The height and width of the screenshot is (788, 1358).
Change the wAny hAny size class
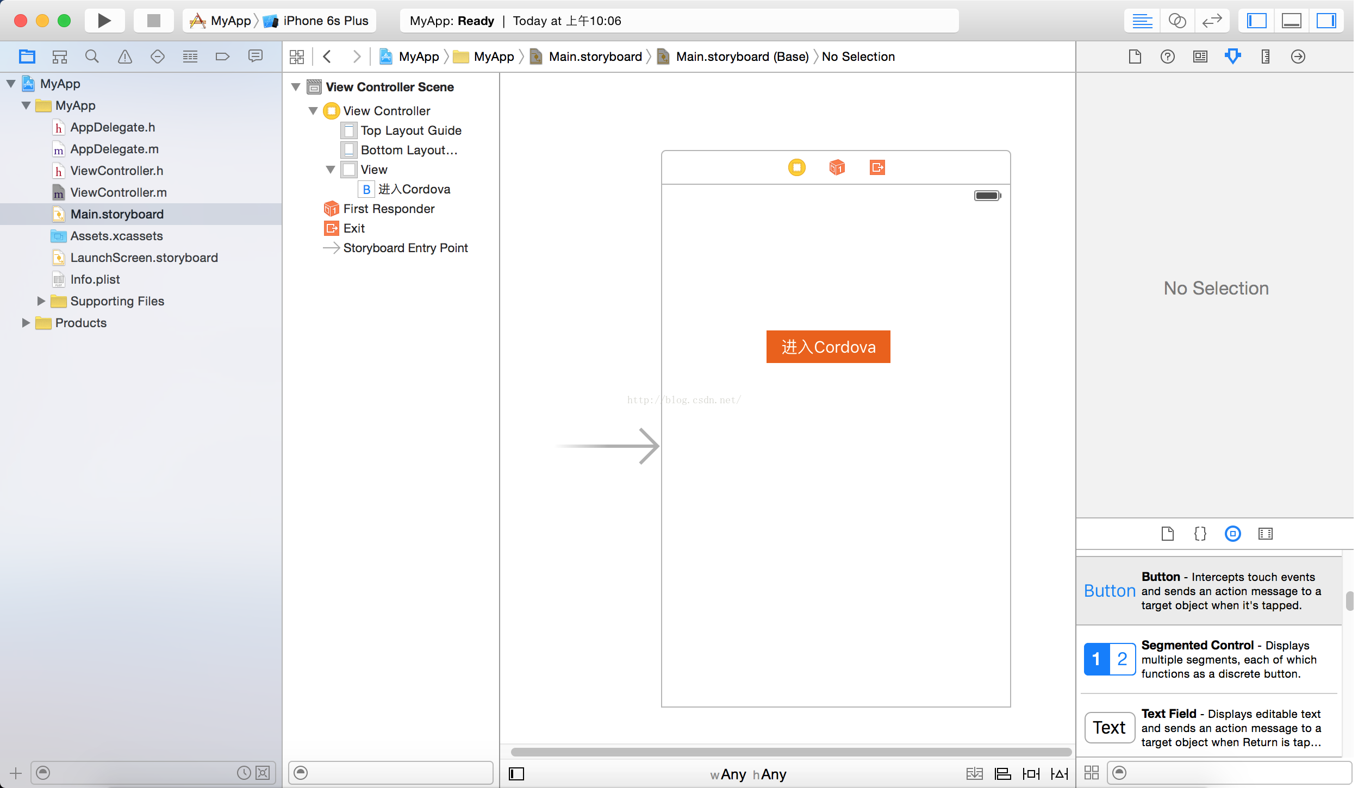tap(748, 774)
